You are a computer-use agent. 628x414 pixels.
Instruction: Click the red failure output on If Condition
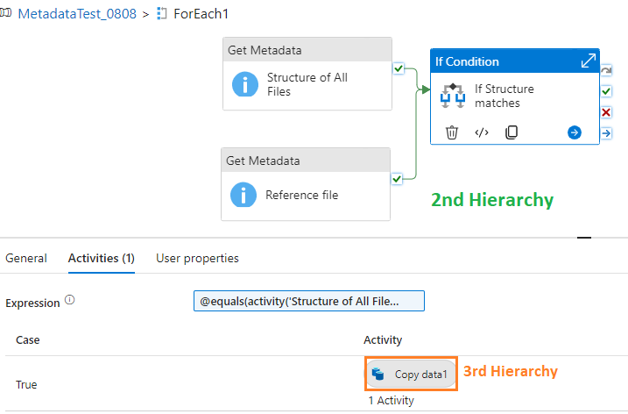[x=606, y=112]
